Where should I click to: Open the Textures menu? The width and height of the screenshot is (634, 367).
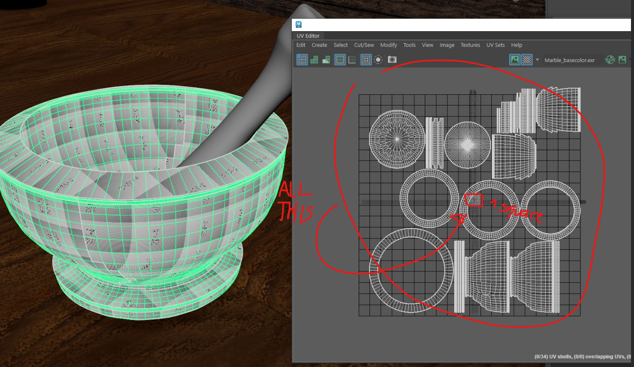click(470, 45)
